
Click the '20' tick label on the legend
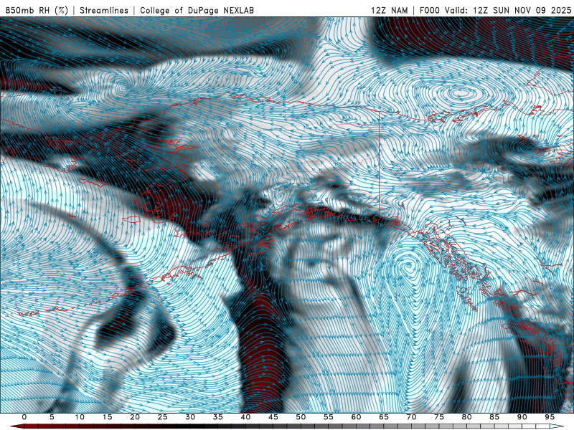135,417
